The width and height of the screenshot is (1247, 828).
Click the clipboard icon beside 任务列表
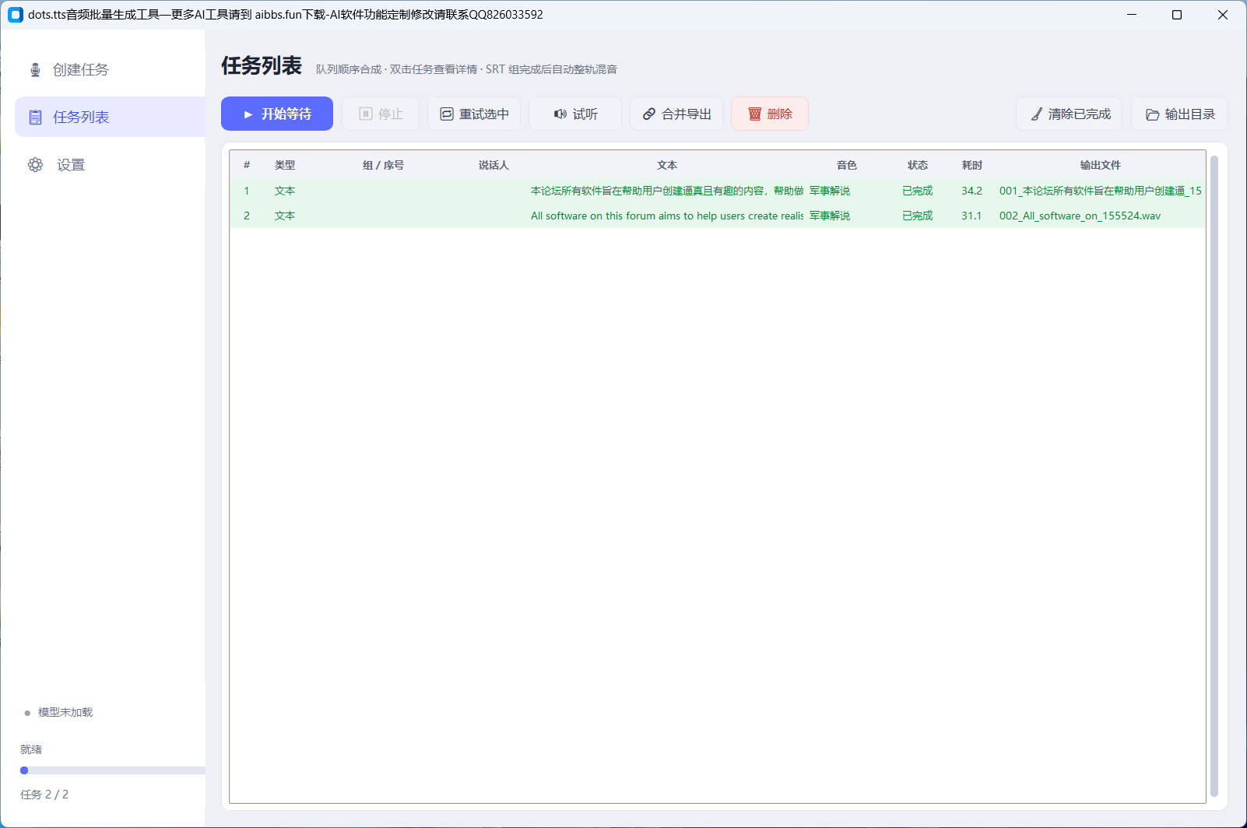[x=35, y=118]
